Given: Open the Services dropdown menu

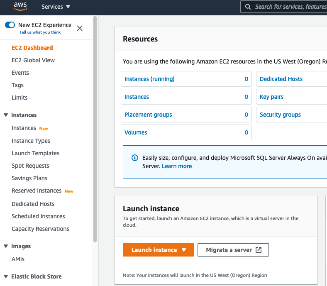Looking at the screenshot, I should click(x=56, y=7).
